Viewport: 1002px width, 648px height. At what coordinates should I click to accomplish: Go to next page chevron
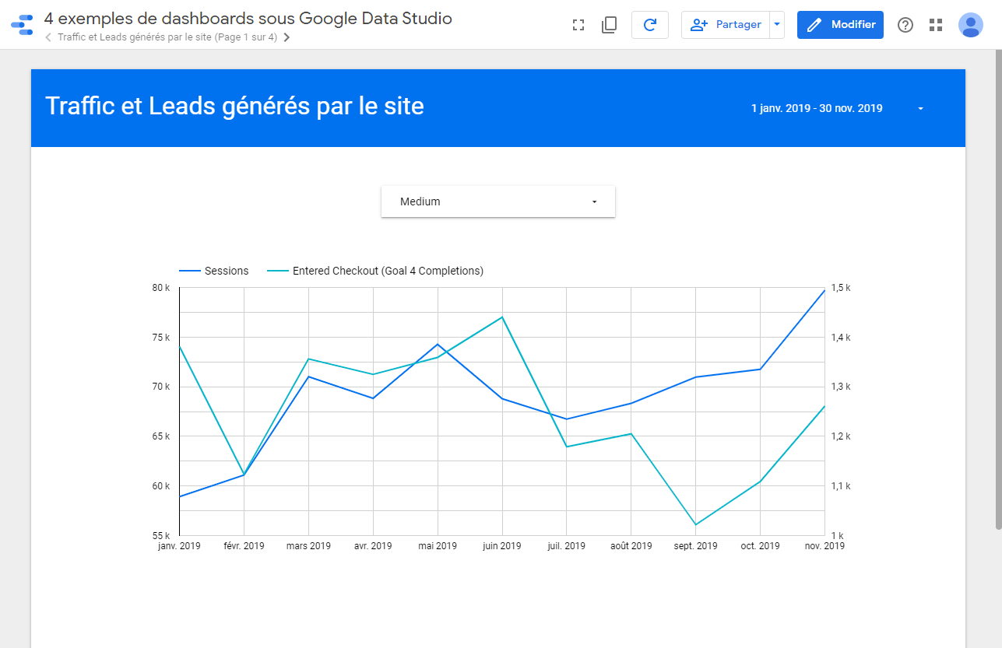287,37
